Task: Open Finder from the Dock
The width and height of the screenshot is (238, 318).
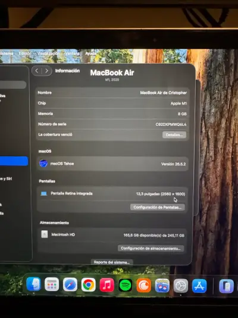Action: [x=33, y=285]
